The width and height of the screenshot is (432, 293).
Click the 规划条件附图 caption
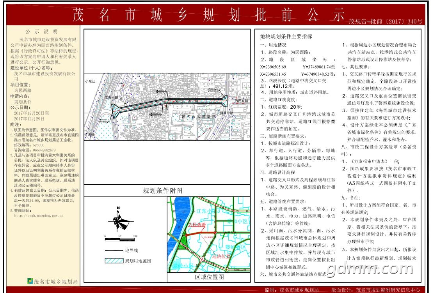point(163,191)
